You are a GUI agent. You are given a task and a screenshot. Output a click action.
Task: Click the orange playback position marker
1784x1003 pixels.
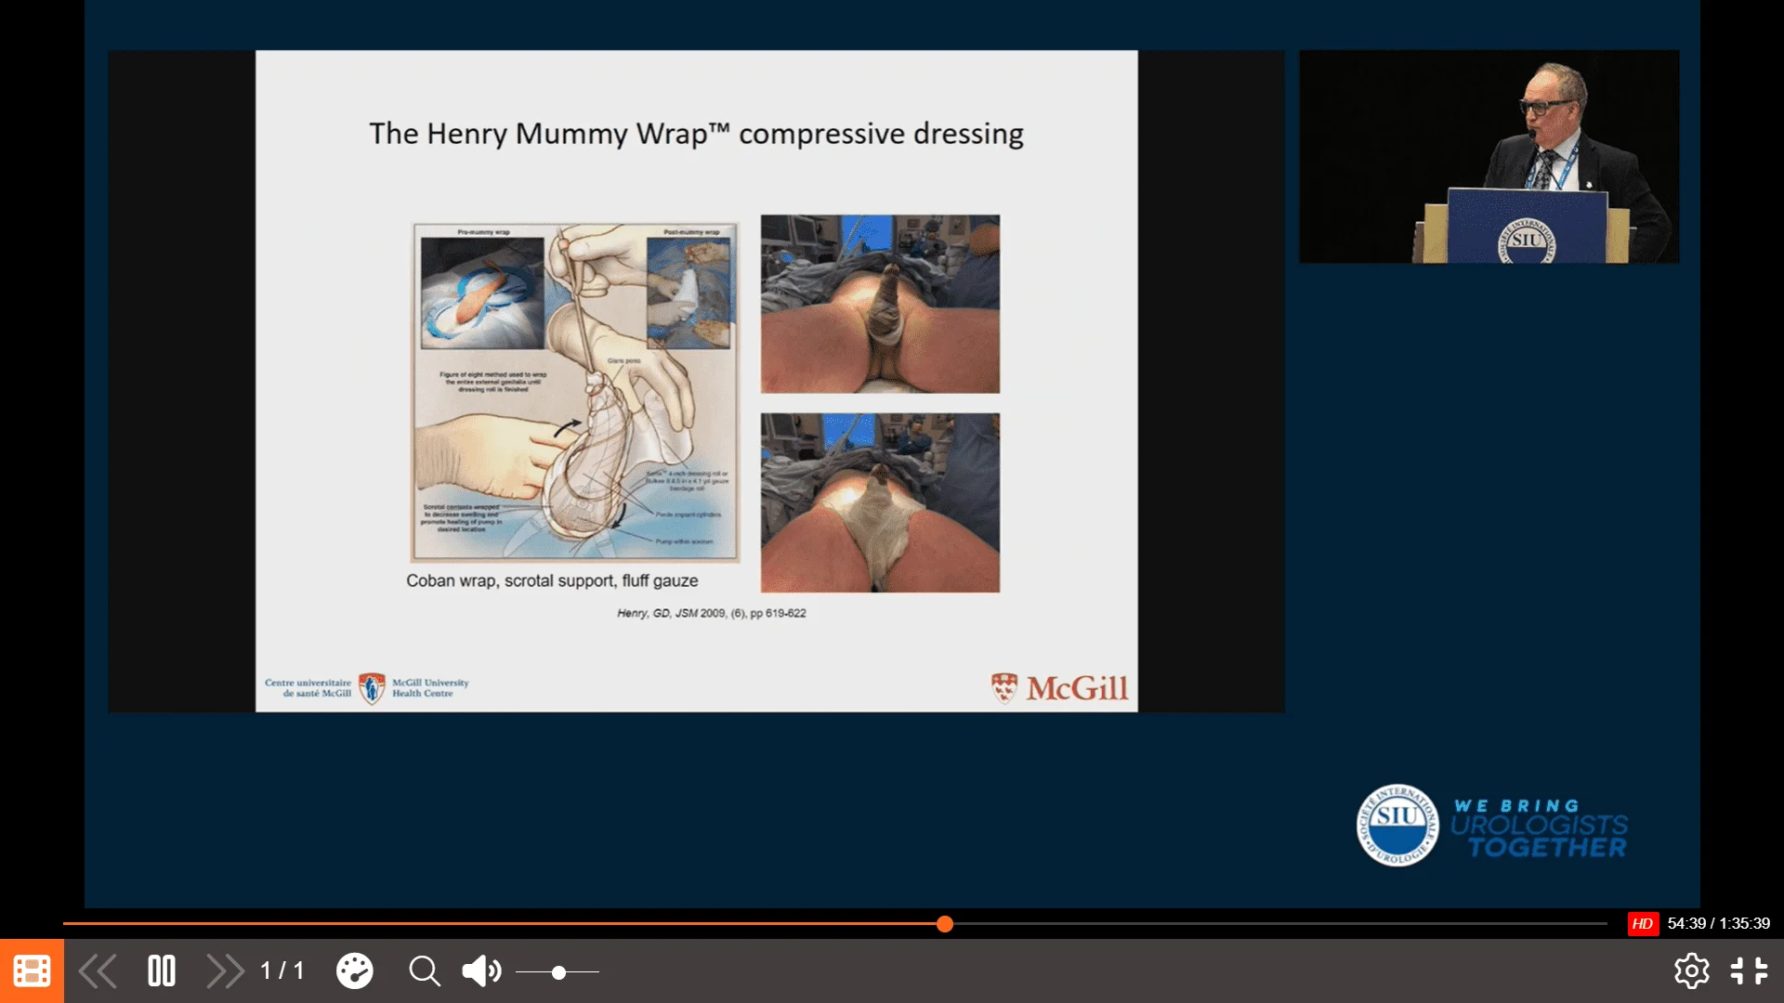[945, 923]
